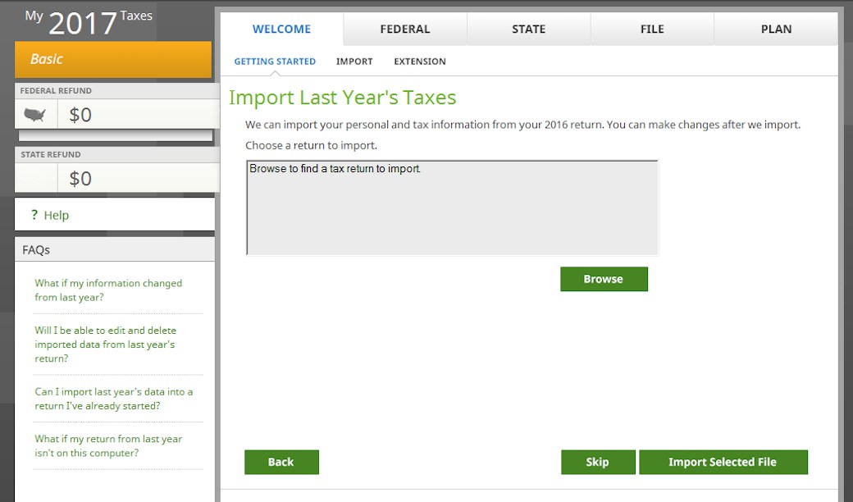The width and height of the screenshot is (853, 502).
Task: Go to the Plan tab
Action: tap(776, 29)
